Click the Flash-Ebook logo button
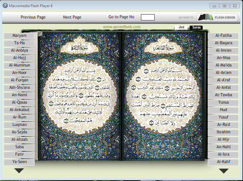 (217, 17)
